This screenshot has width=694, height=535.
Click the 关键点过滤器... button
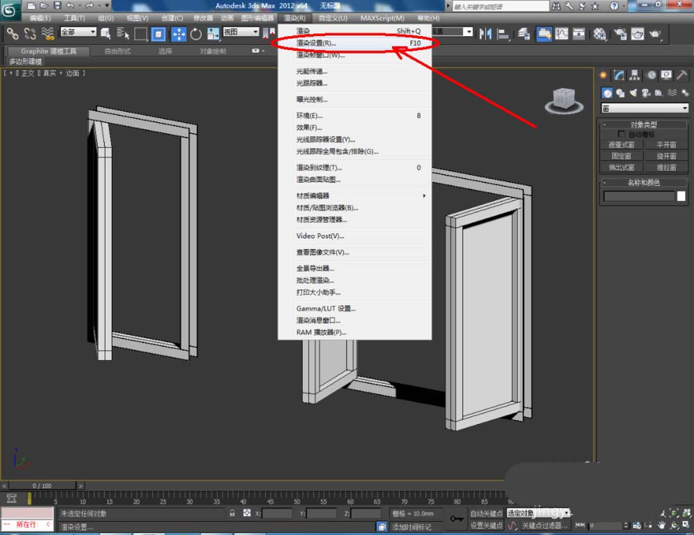[x=544, y=525]
